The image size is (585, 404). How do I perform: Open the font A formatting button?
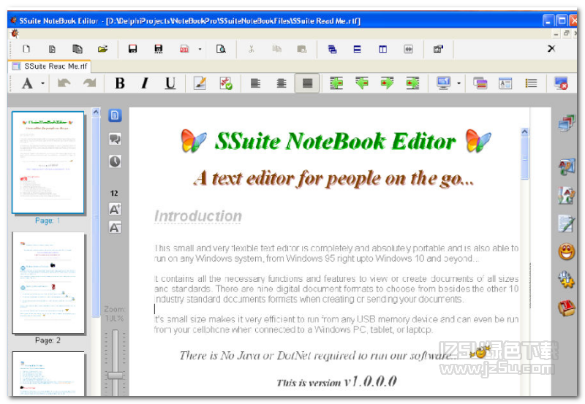click(x=27, y=83)
